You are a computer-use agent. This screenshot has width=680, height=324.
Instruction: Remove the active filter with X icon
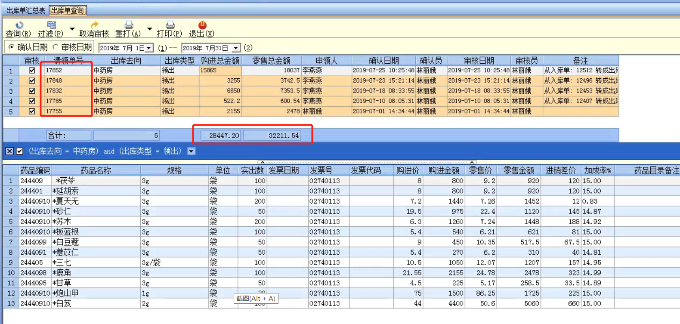9,151
